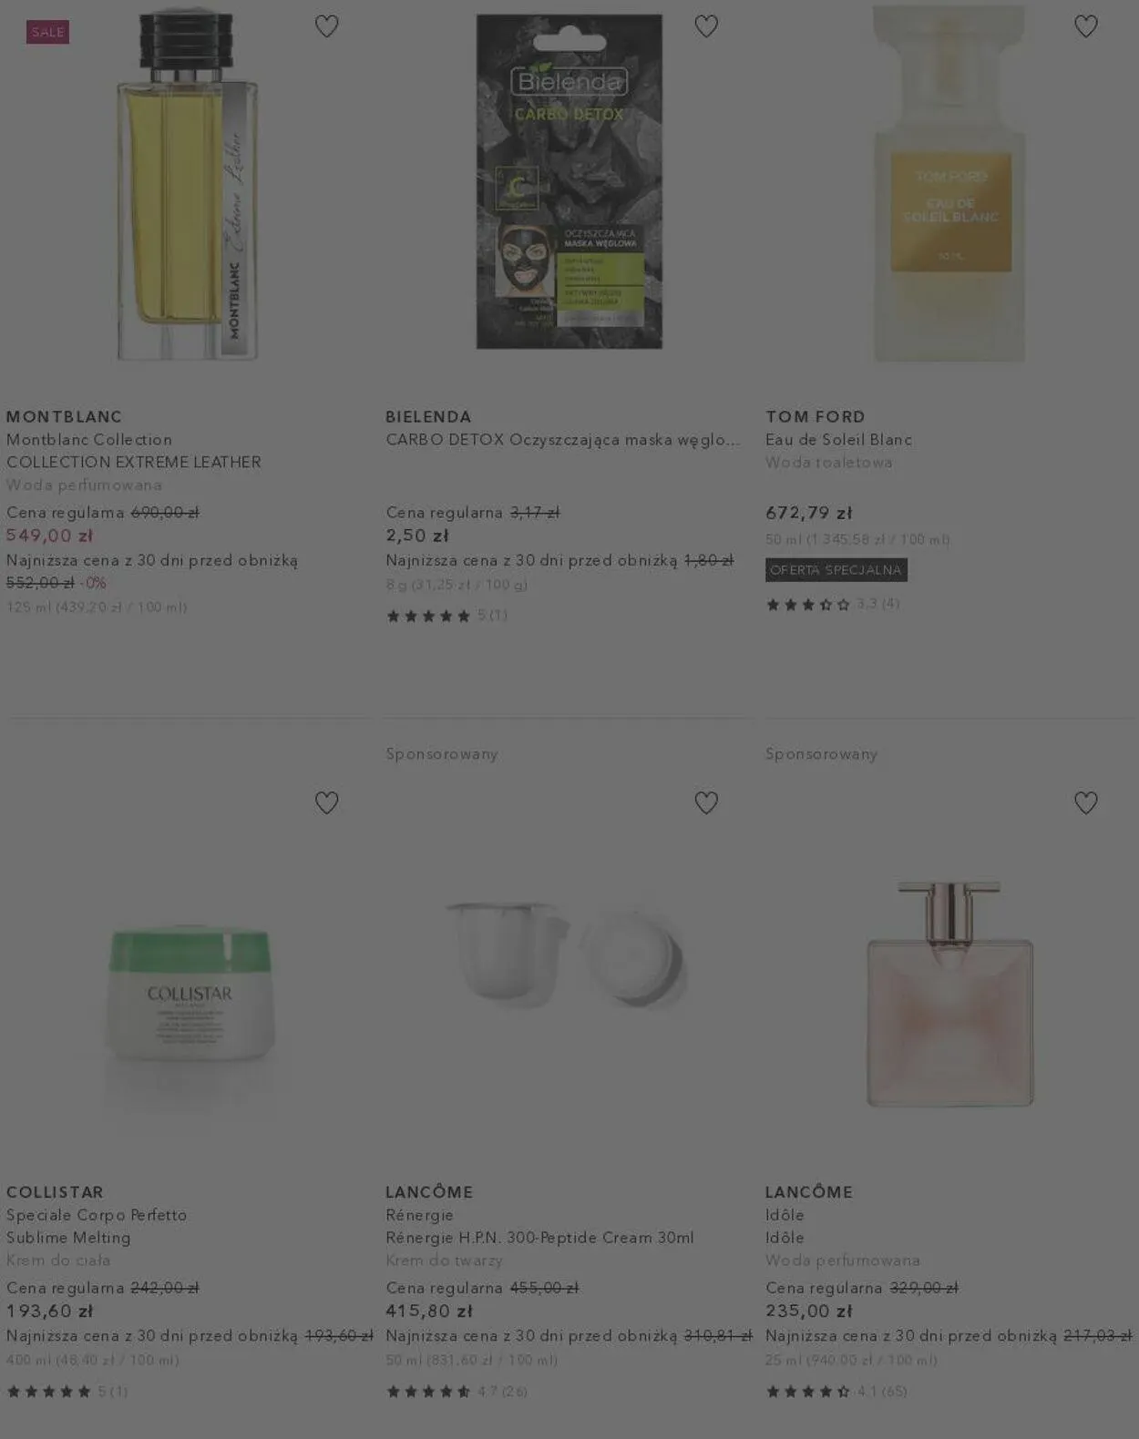The height and width of the screenshot is (1439, 1139).
Task: Save Tom Ford Eau de Soleil Blanc to favorites
Action: point(1085,26)
